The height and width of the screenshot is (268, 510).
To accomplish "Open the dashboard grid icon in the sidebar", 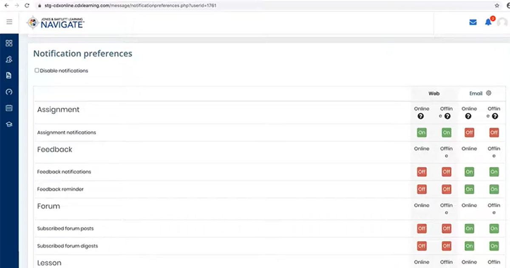I will [x=9, y=43].
